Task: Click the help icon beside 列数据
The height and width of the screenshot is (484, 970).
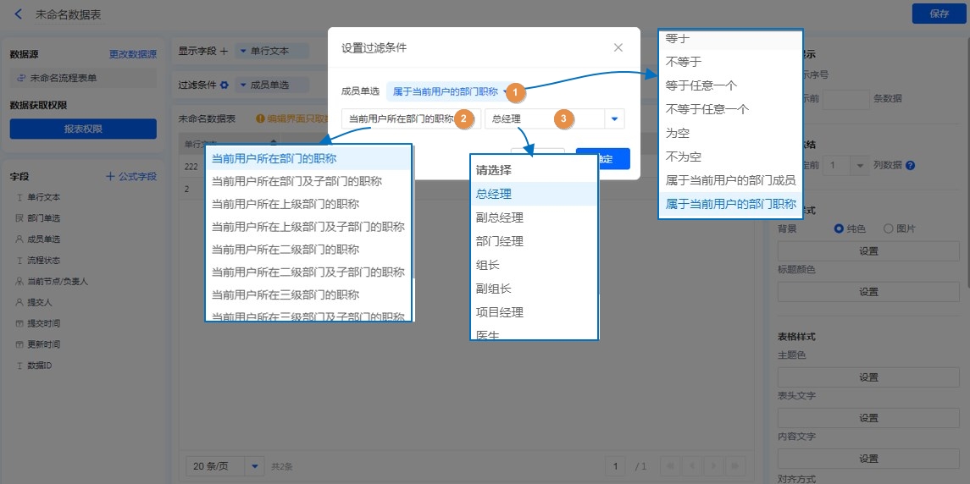Action: 910,166
